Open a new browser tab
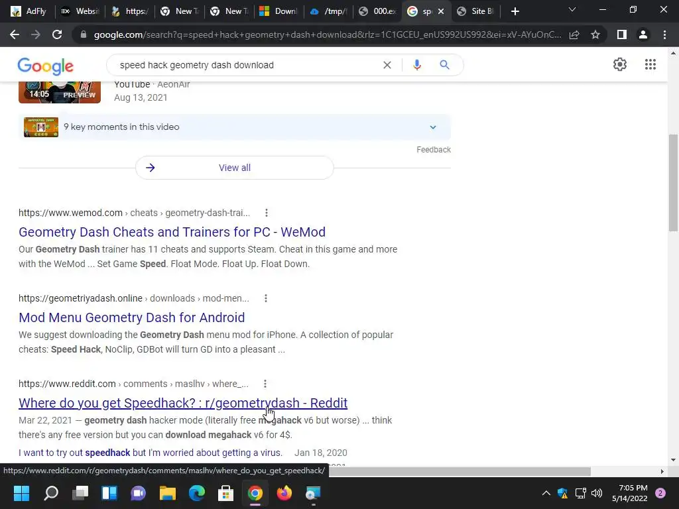 515,11
